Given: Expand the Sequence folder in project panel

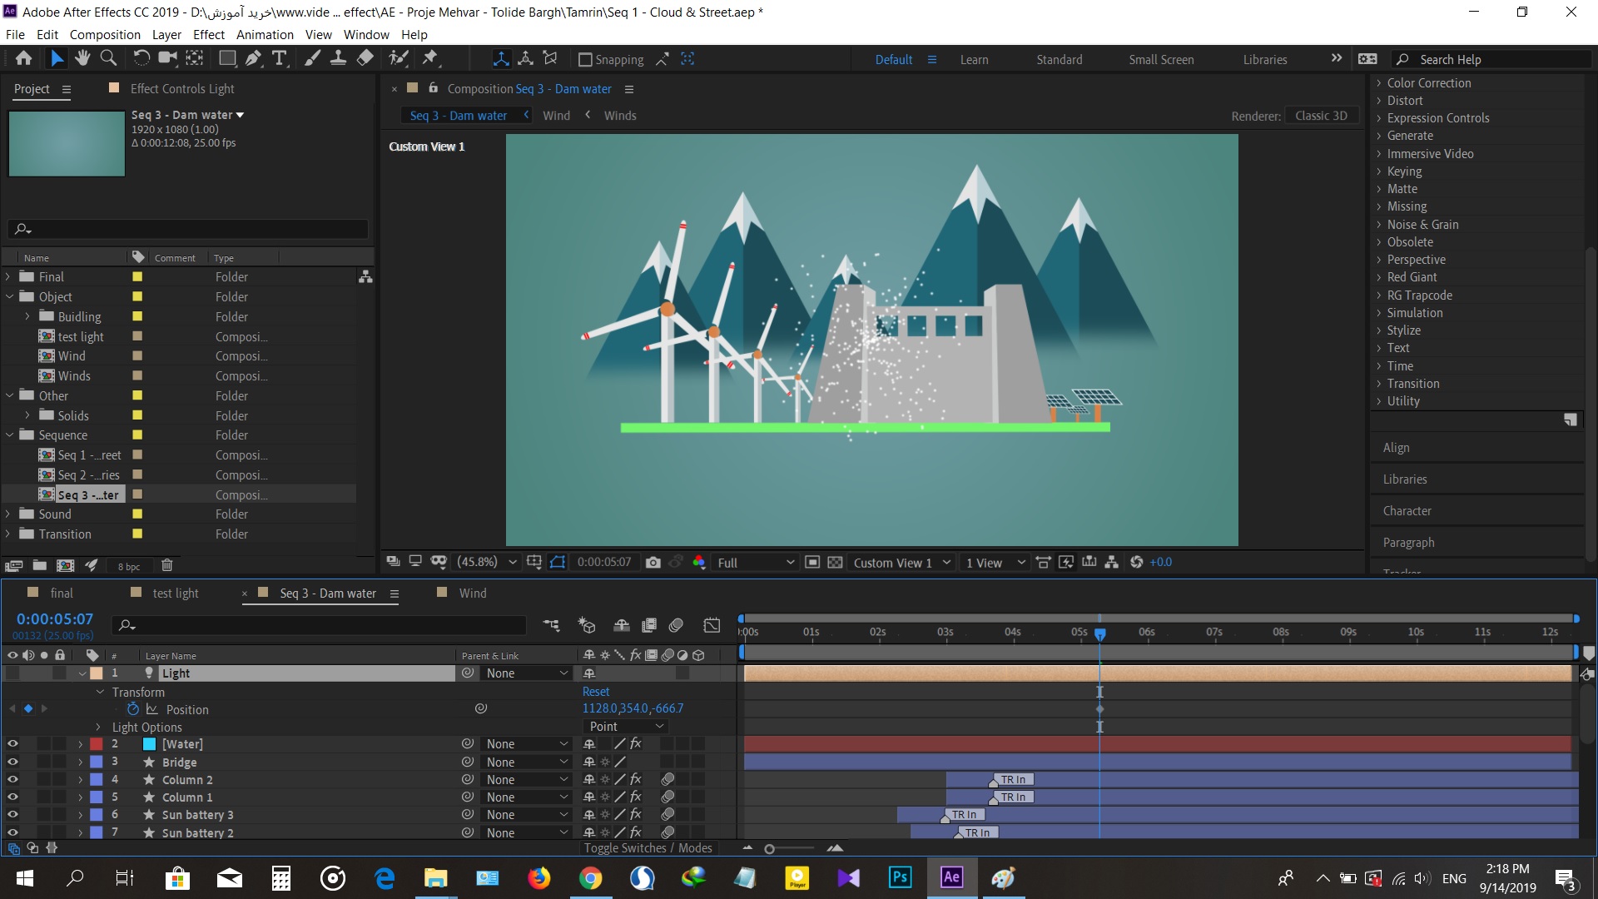Looking at the screenshot, I should [x=11, y=435].
